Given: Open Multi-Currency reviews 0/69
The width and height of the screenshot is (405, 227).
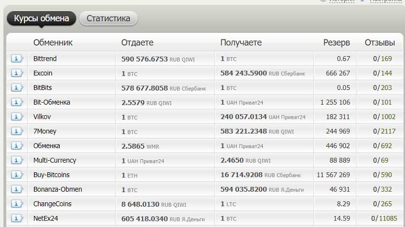Looking at the screenshot, I should coord(381,160).
